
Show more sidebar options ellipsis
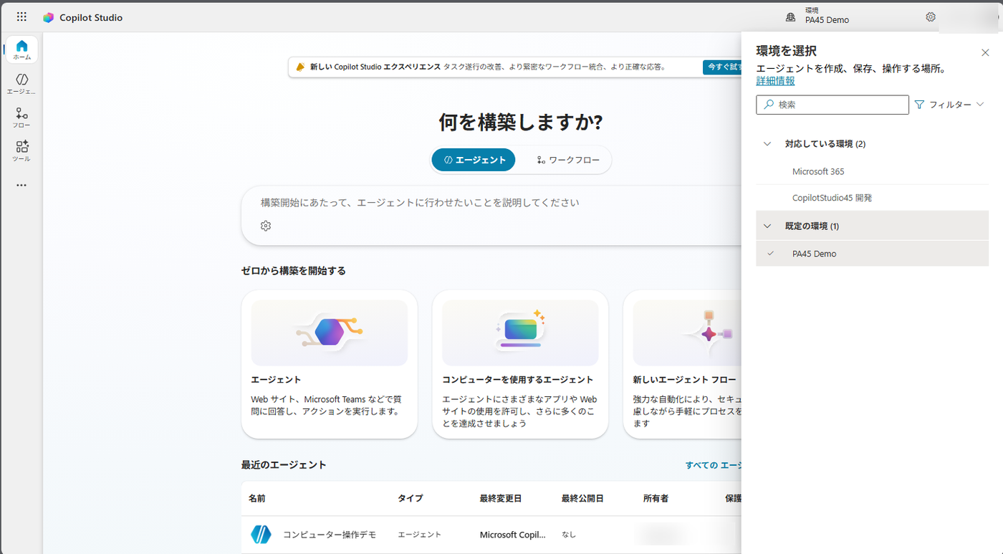[x=21, y=185]
